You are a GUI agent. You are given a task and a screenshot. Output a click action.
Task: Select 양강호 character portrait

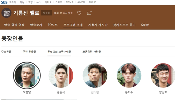click(x=163, y=75)
